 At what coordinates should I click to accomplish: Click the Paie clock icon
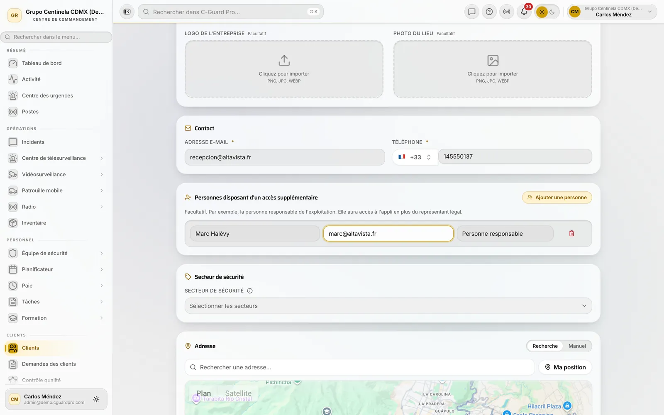(x=13, y=286)
